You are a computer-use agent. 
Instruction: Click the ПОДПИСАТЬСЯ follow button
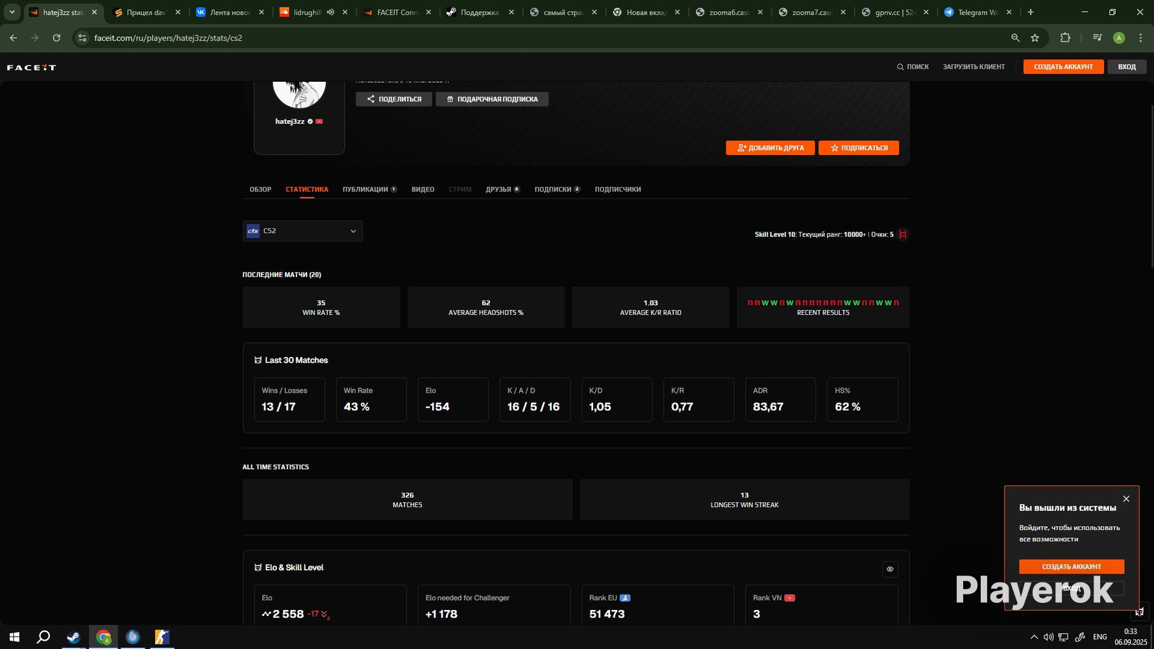coord(859,148)
